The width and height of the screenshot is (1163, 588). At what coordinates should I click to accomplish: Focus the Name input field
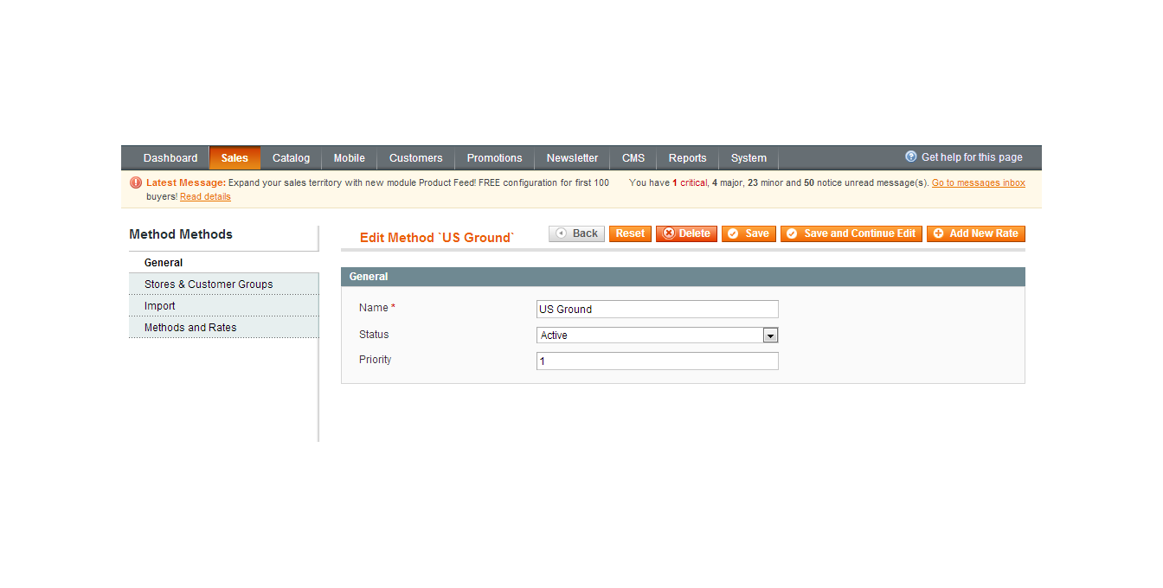pyautogui.click(x=658, y=309)
